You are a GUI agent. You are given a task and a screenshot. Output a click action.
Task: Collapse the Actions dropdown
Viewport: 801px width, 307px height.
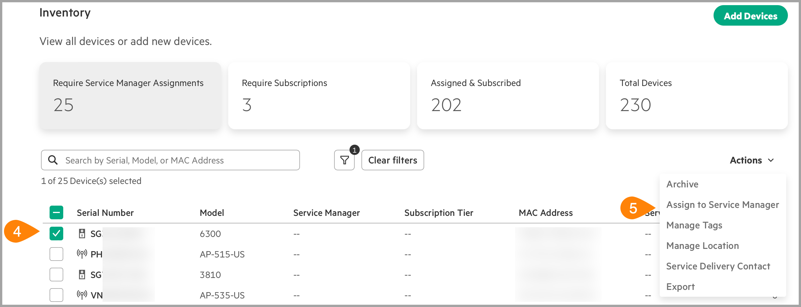click(751, 160)
